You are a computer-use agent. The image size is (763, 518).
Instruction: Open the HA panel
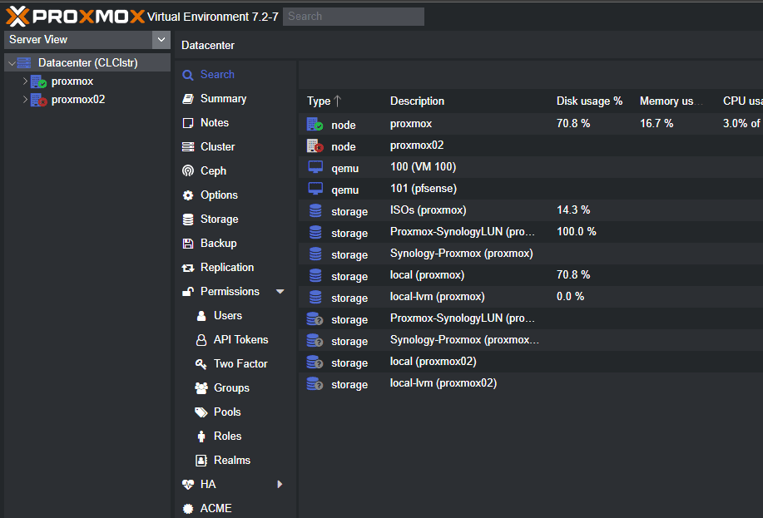(208, 485)
